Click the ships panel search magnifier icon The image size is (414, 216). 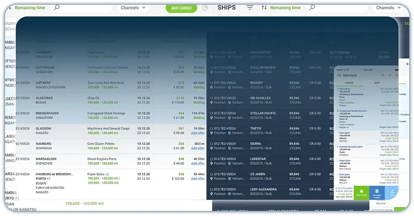pyautogui.click(x=312, y=8)
